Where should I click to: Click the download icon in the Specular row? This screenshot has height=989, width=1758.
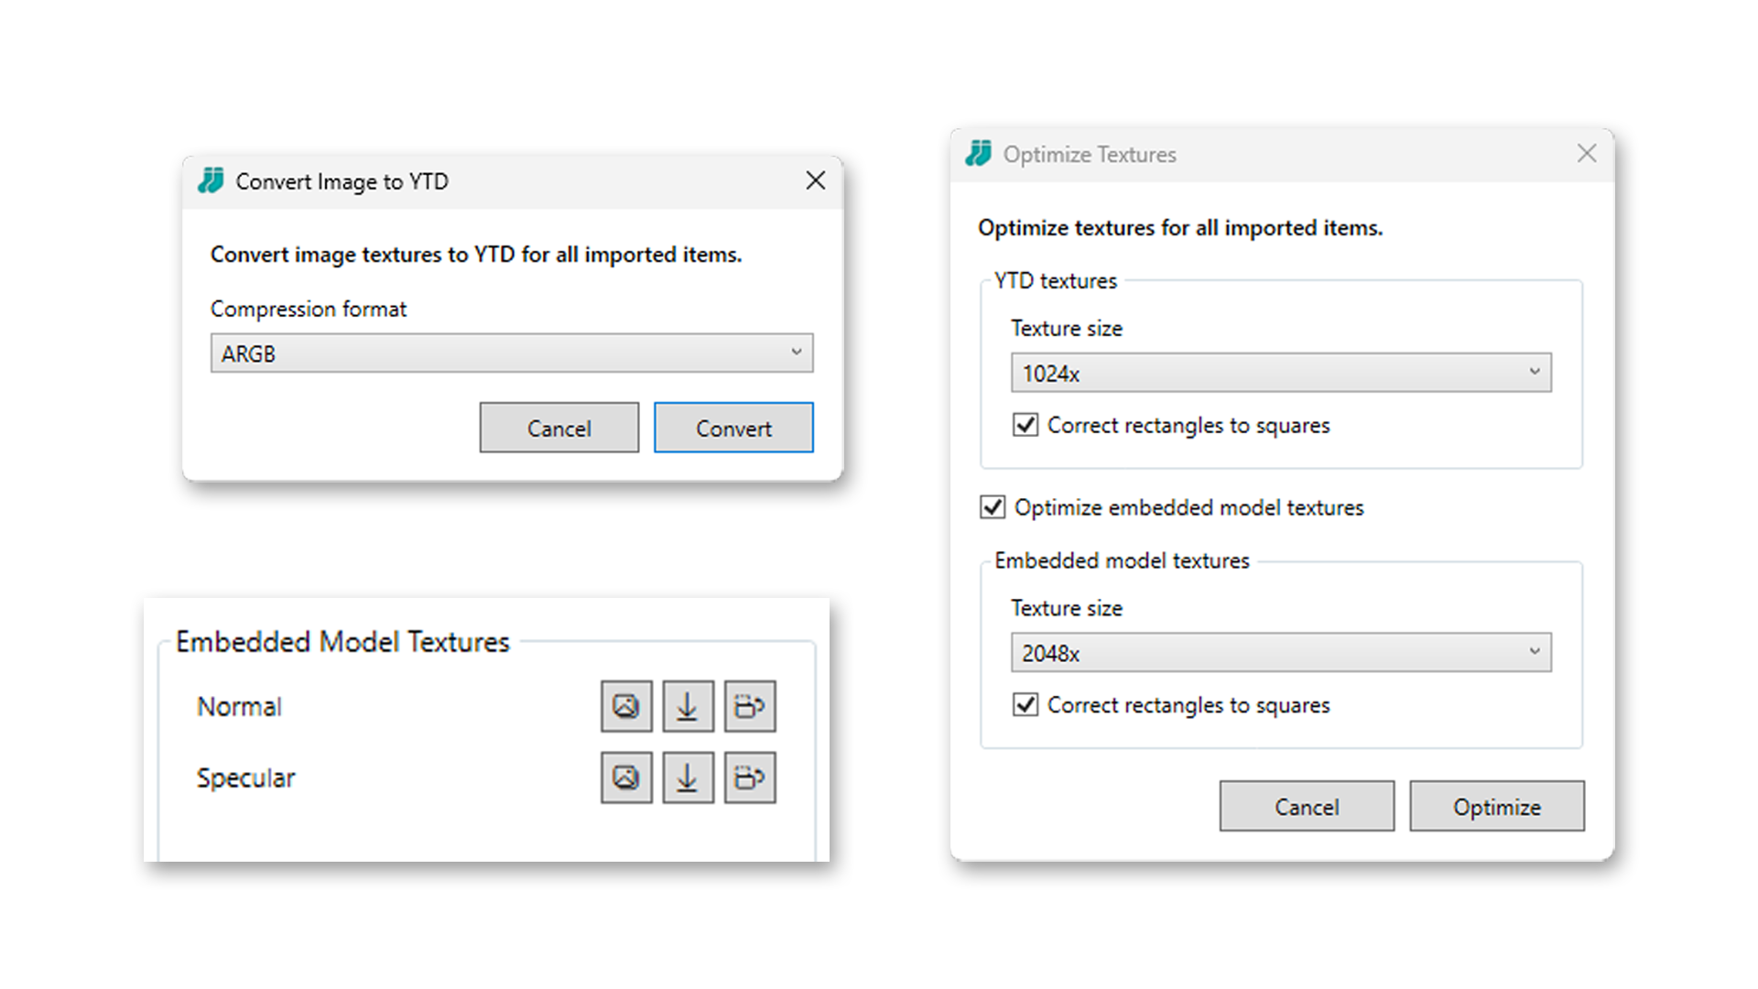(x=688, y=777)
